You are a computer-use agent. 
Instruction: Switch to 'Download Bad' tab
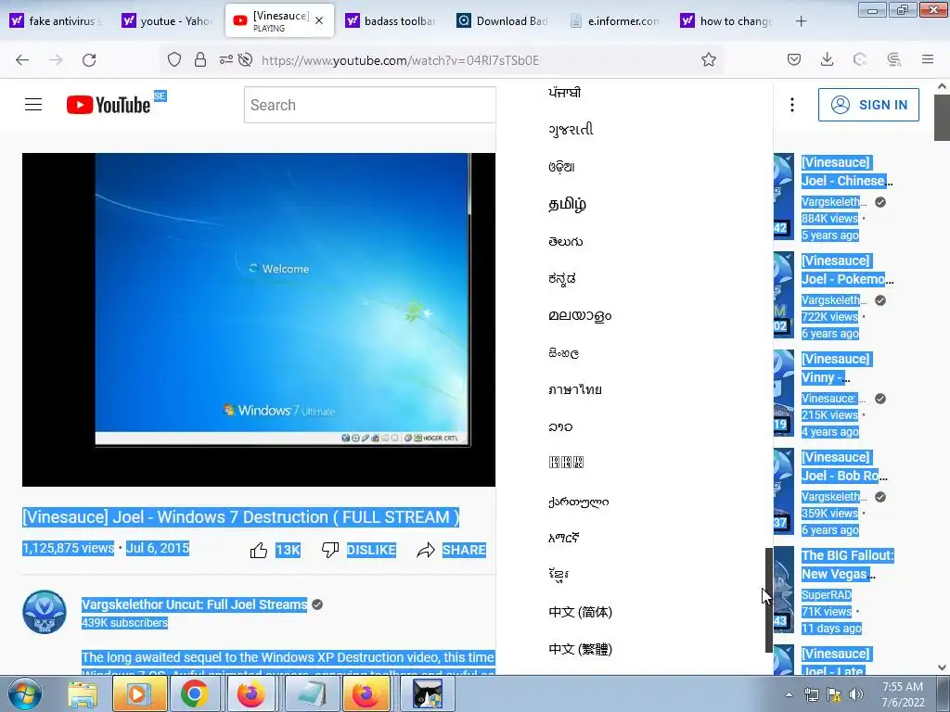[x=503, y=21]
